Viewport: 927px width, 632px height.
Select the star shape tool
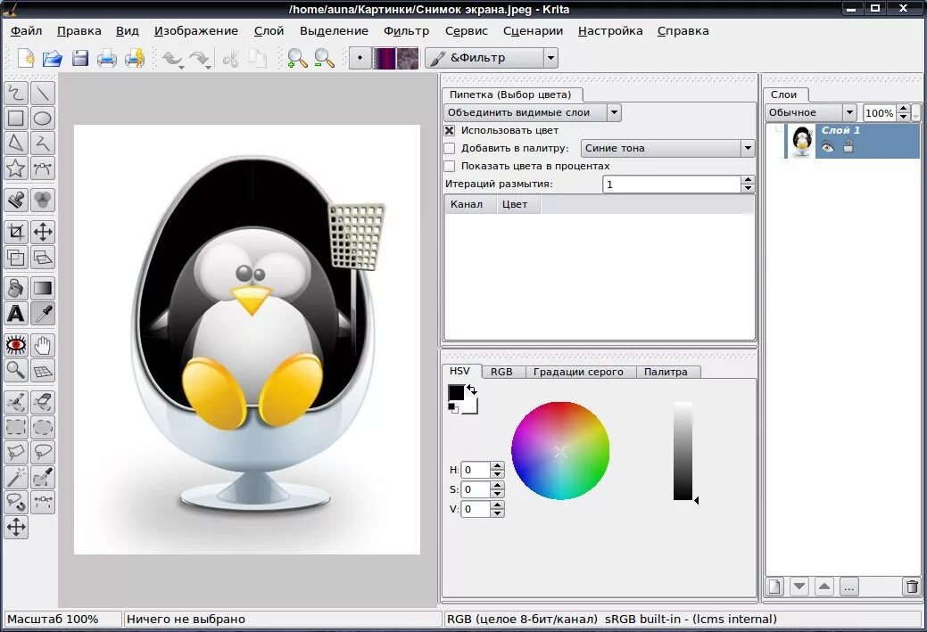point(16,168)
